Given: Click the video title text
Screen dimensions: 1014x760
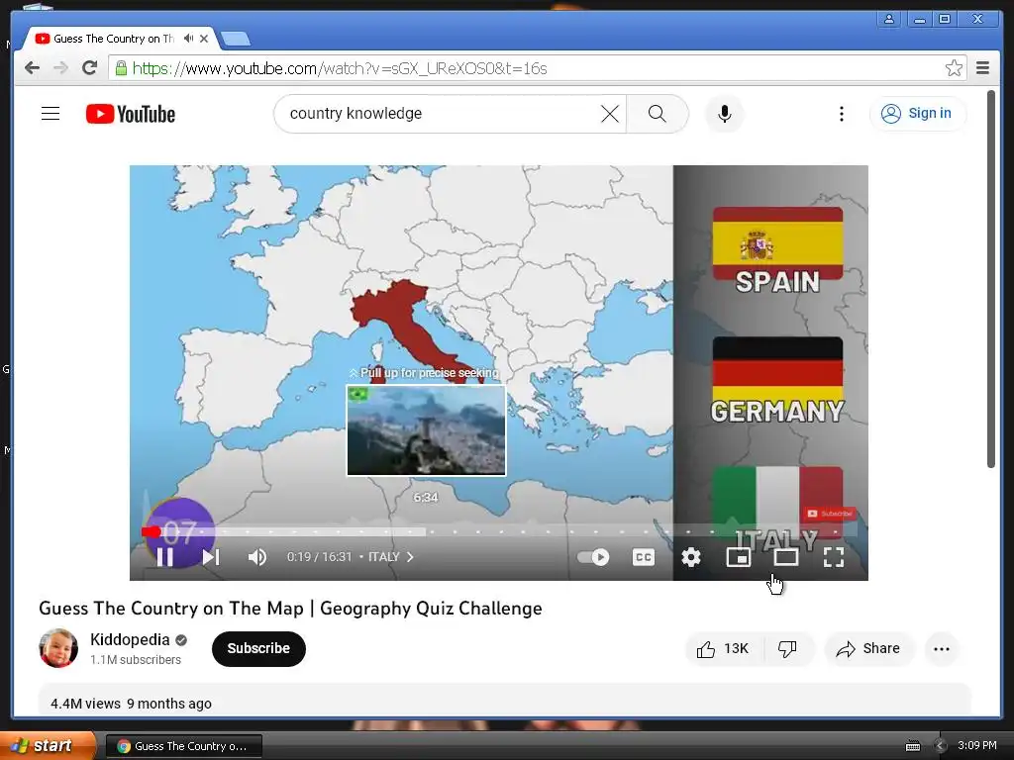Looking at the screenshot, I should (x=290, y=609).
